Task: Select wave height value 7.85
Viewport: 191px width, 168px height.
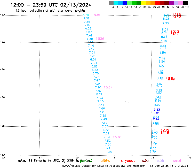Action: [108, 144]
